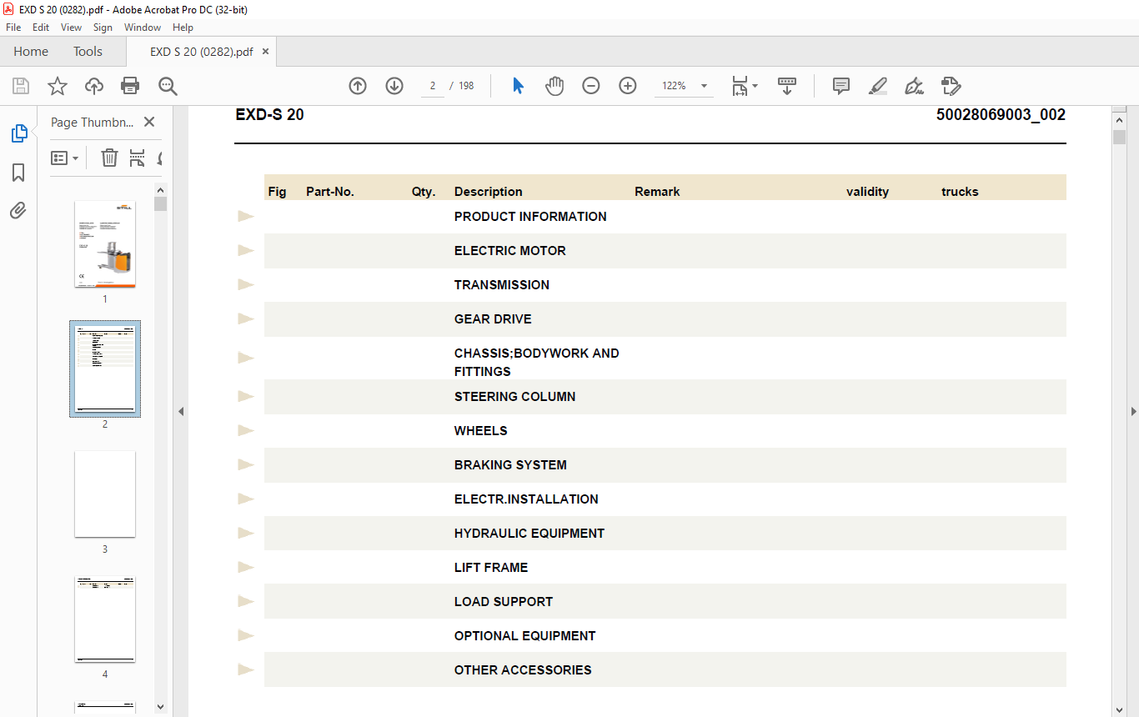Screen dimensions: 1139x717
Task: Select the EXD S 20 (0282).pdf tab
Action: click(x=201, y=52)
